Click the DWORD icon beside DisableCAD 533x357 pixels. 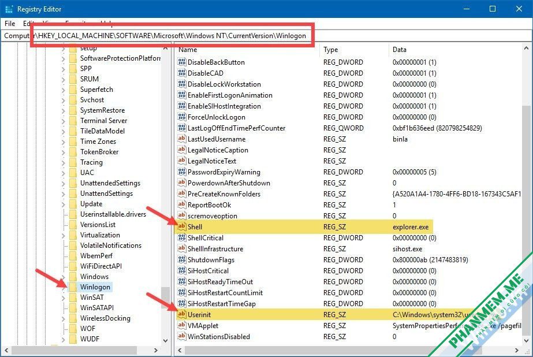182,73
